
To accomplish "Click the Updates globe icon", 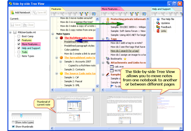I will click(158, 23).
